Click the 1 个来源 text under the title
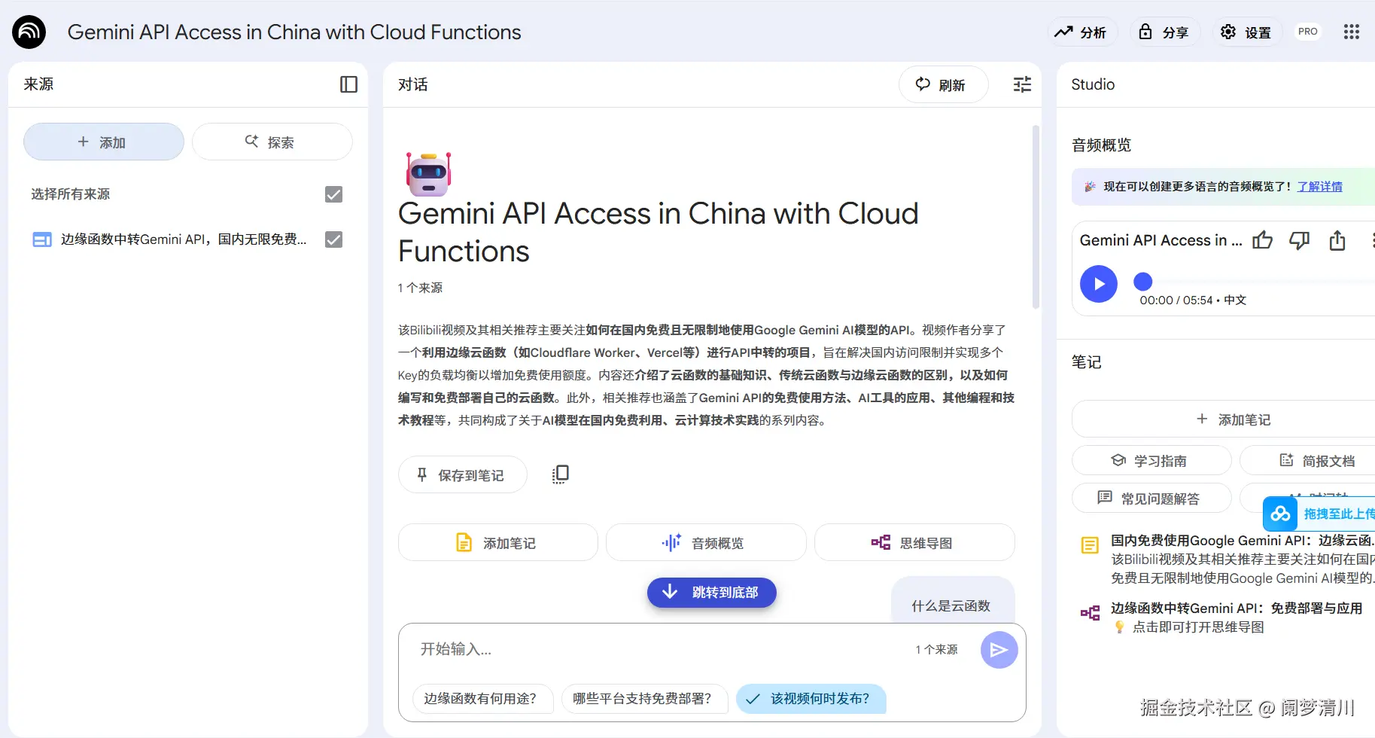The height and width of the screenshot is (738, 1375). (x=420, y=288)
